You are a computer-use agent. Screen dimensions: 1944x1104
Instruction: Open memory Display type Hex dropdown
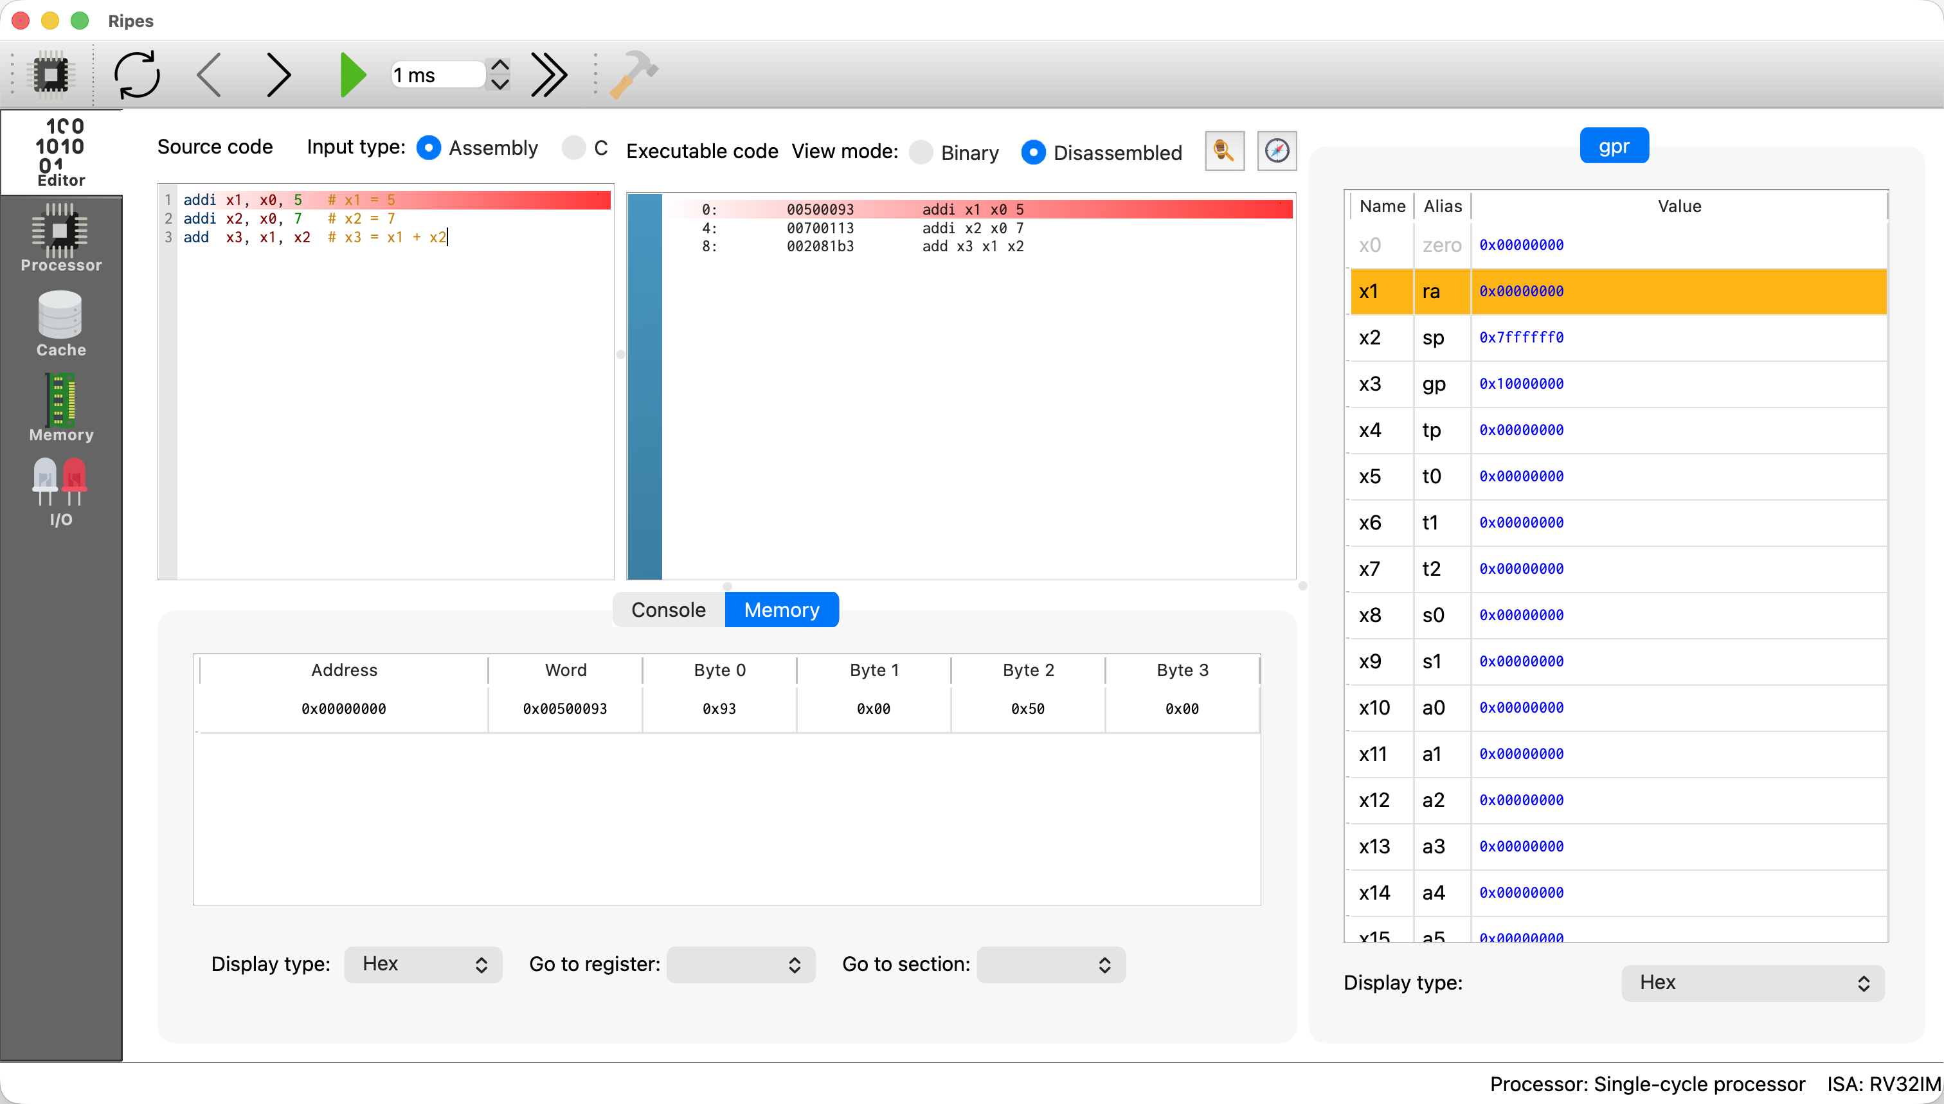[423, 964]
